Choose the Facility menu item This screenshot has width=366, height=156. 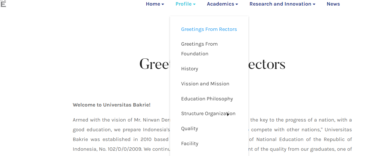coord(190,143)
